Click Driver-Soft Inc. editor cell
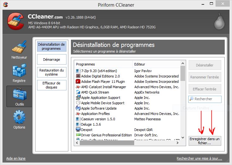Screen dimensions: 232x165 pyautogui.click(x=146, y=135)
